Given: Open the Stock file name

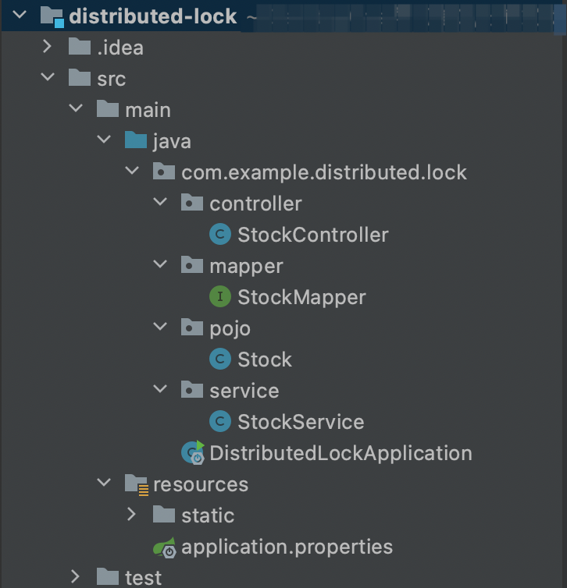Looking at the screenshot, I should [265, 360].
